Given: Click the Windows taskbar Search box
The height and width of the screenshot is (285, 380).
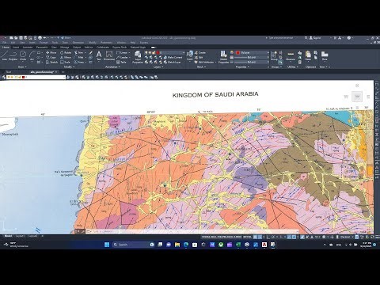Looking at the screenshot, I should (133, 245).
